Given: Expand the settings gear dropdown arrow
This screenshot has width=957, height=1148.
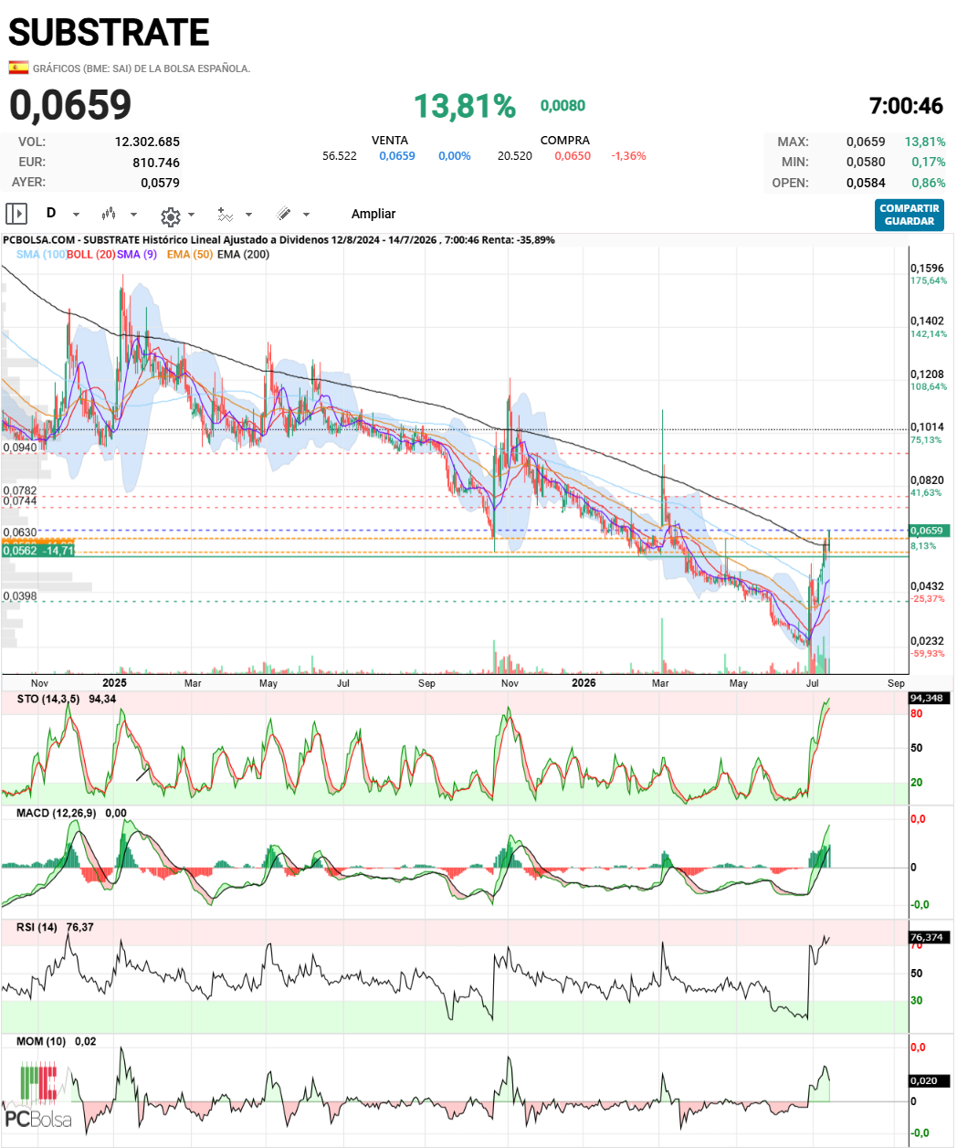Looking at the screenshot, I should [191, 216].
